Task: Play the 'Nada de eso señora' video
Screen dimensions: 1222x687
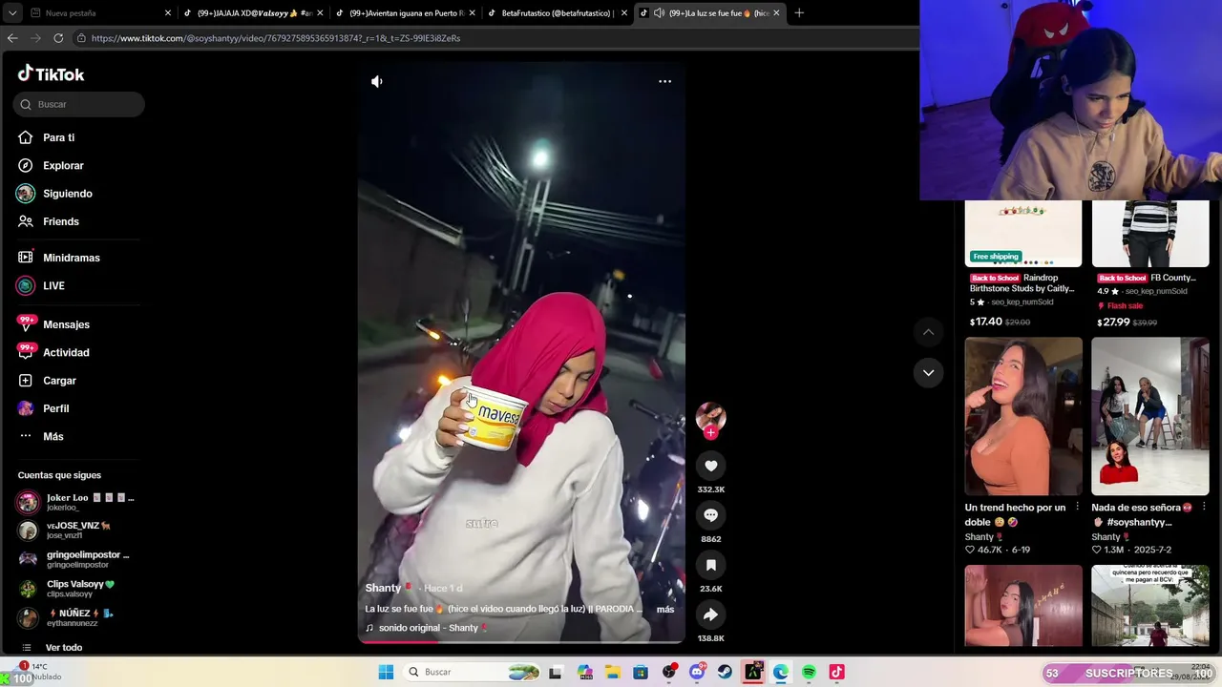Action: pyautogui.click(x=1150, y=416)
